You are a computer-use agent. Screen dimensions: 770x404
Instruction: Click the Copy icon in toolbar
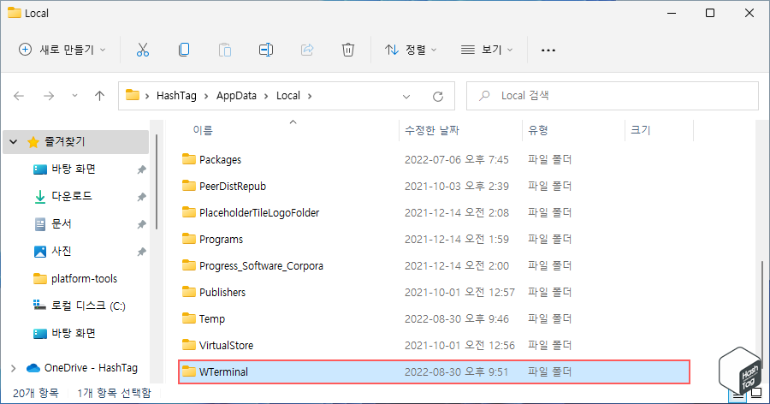click(x=184, y=50)
